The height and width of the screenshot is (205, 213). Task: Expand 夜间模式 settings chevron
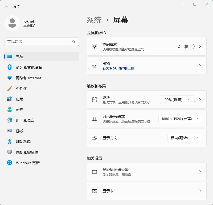click(x=200, y=46)
